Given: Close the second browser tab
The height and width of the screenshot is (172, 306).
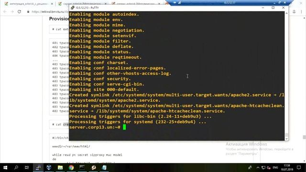Looking at the screenshot, I should 106,4.
